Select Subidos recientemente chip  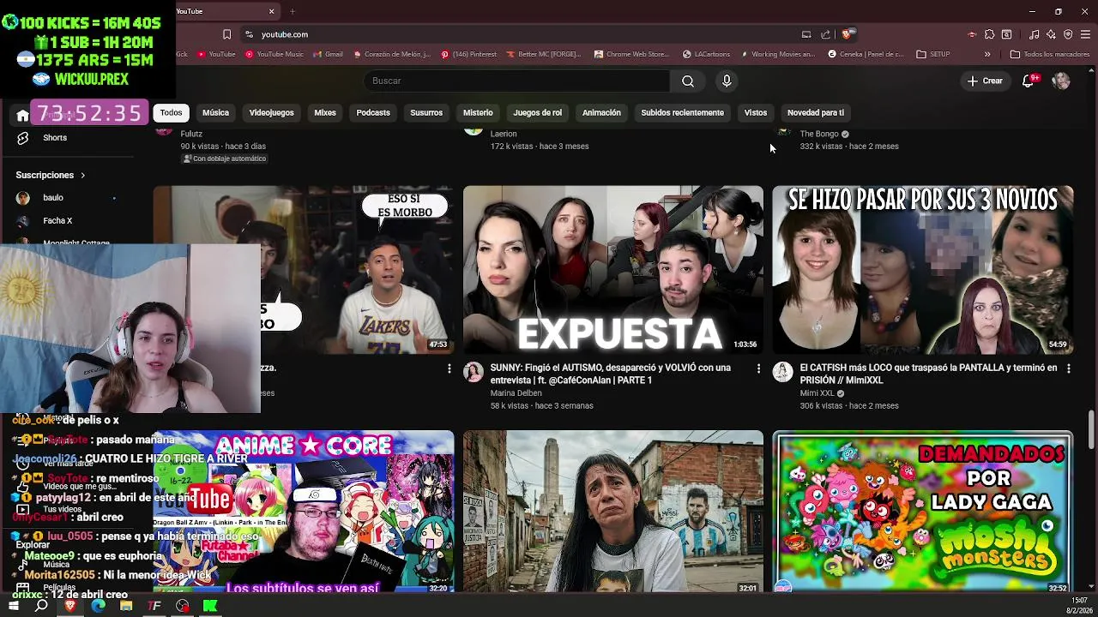coord(682,112)
